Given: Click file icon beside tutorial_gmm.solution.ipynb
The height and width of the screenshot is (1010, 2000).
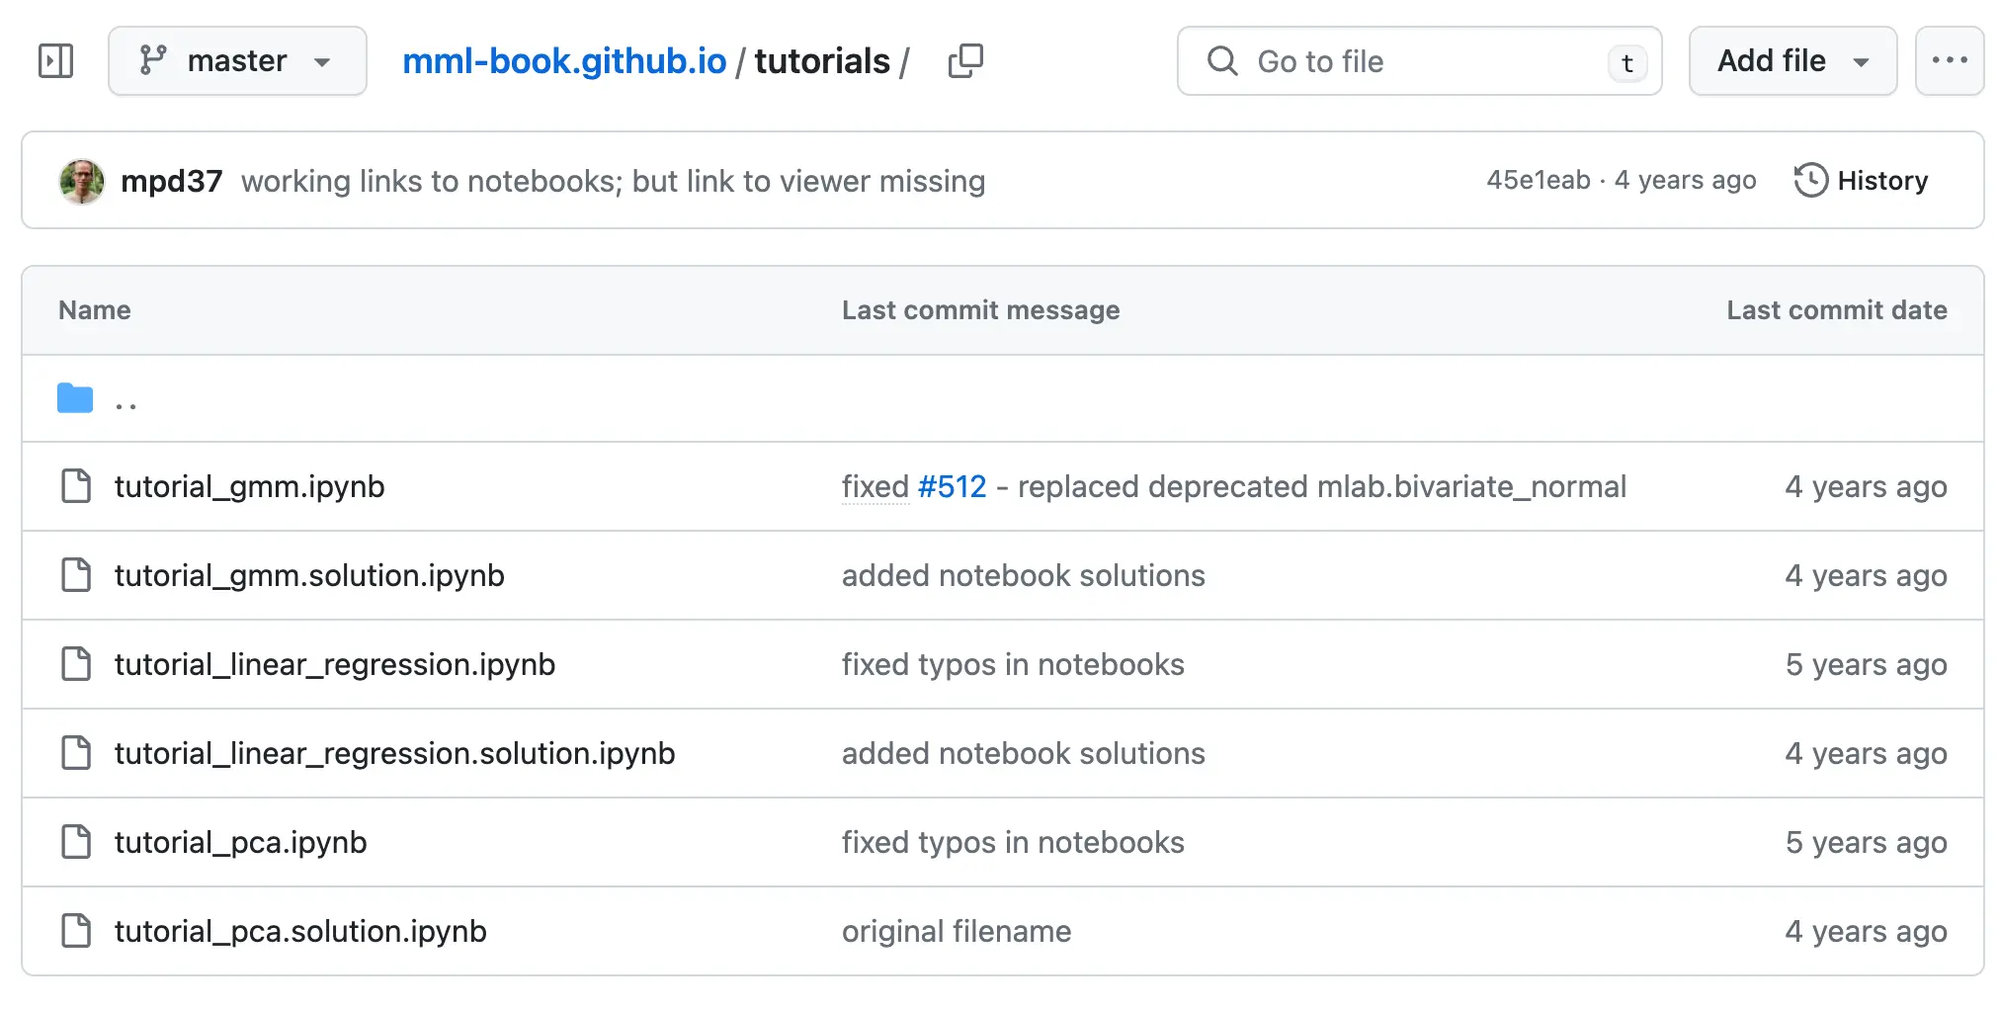Looking at the screenshot, I should point(76,575).
